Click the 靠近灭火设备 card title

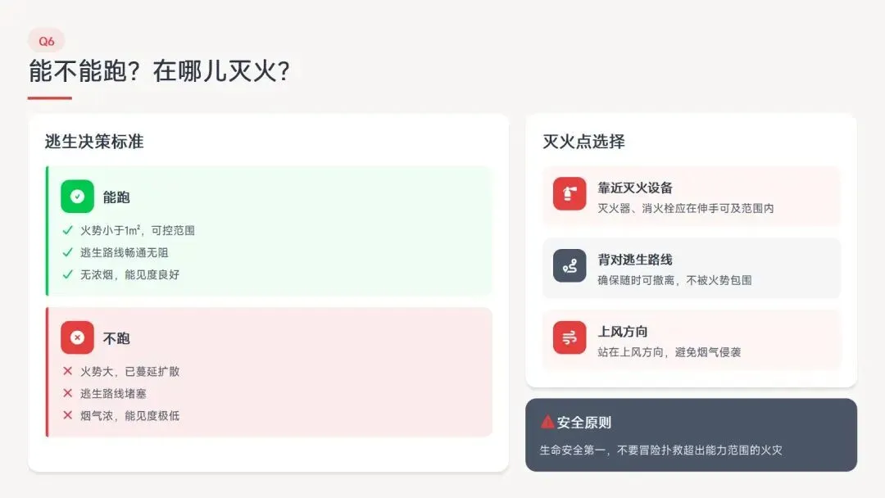(x=635, y=188)
